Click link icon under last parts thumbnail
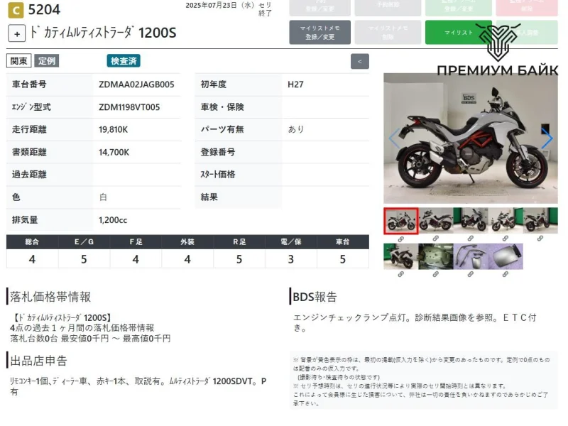The image size is (568, 426). [506, 274]
